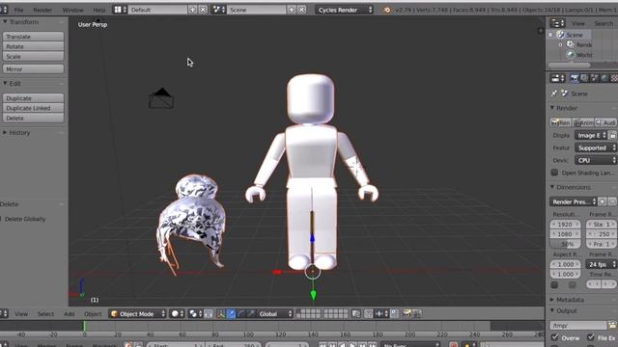618x347 pixels.
Task: Click the OpenGL render image icon
Action: coord(407,313)
